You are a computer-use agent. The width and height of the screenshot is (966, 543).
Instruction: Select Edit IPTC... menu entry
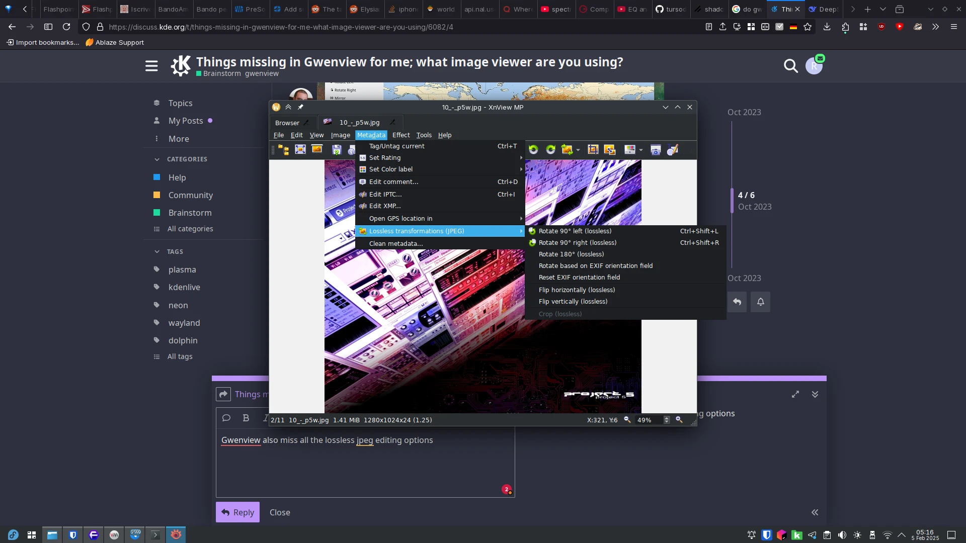coord(440,194)
